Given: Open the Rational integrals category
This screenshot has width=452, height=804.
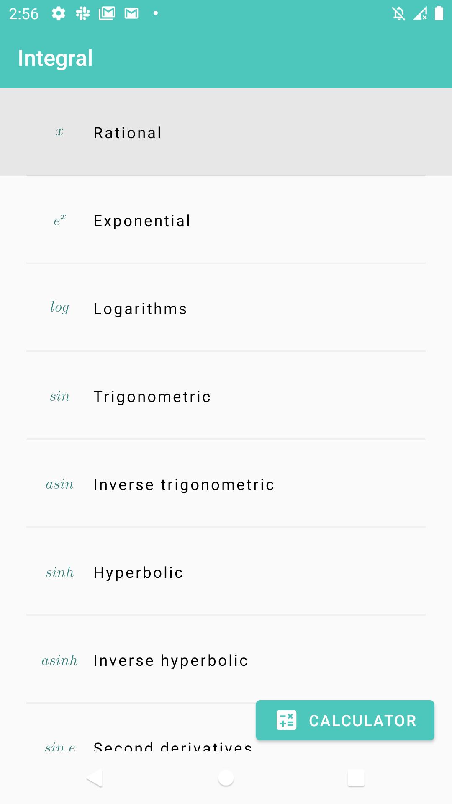Looking at the screenshot, I should [128, 133].
